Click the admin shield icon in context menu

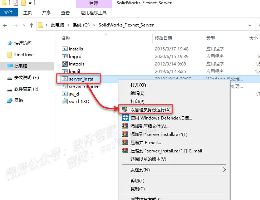click(125, 109)
